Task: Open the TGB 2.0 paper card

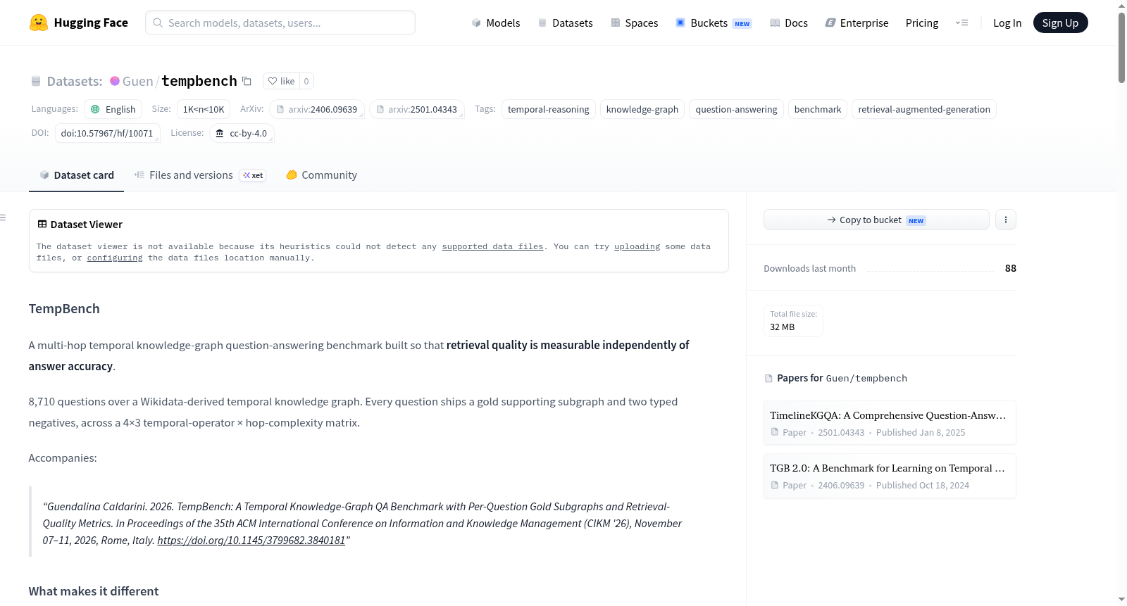Action: click(x=890, y=476)
